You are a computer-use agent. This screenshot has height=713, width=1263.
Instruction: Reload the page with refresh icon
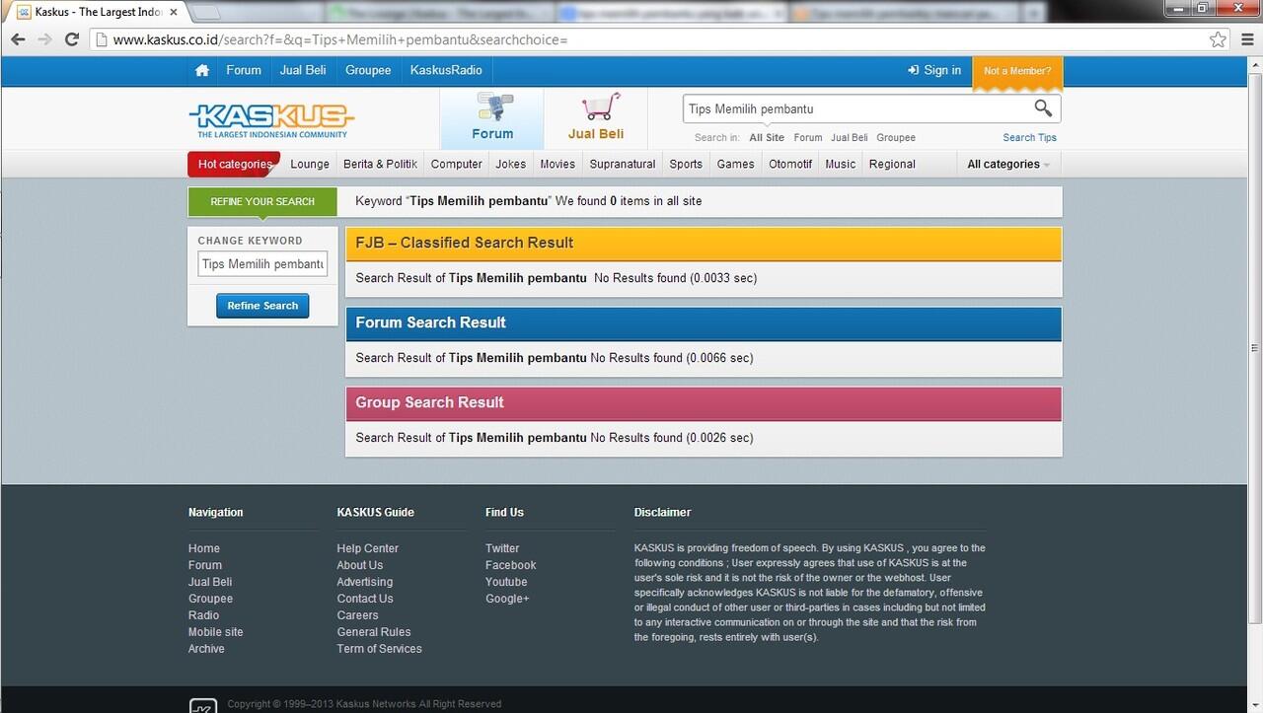point(71,39)
